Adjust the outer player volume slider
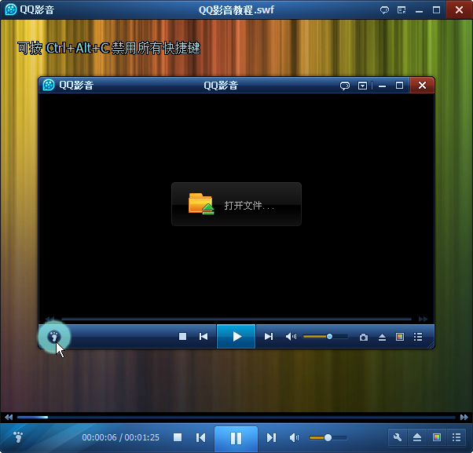 (328, 437)
